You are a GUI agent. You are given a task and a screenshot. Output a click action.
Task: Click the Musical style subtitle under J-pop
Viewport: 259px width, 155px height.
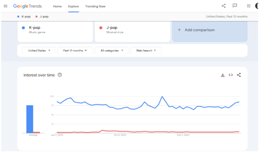coord(115,32)
